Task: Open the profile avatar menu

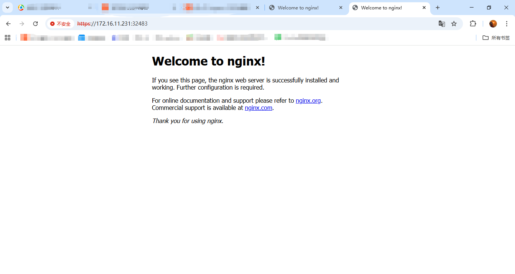Action: click(x=493, y=24)
